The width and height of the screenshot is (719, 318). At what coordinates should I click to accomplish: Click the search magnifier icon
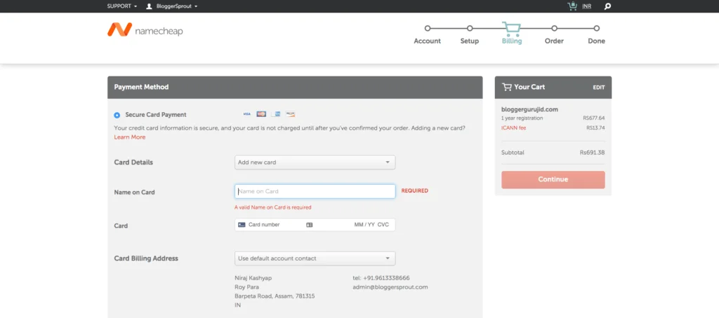[x=607, y=6]
